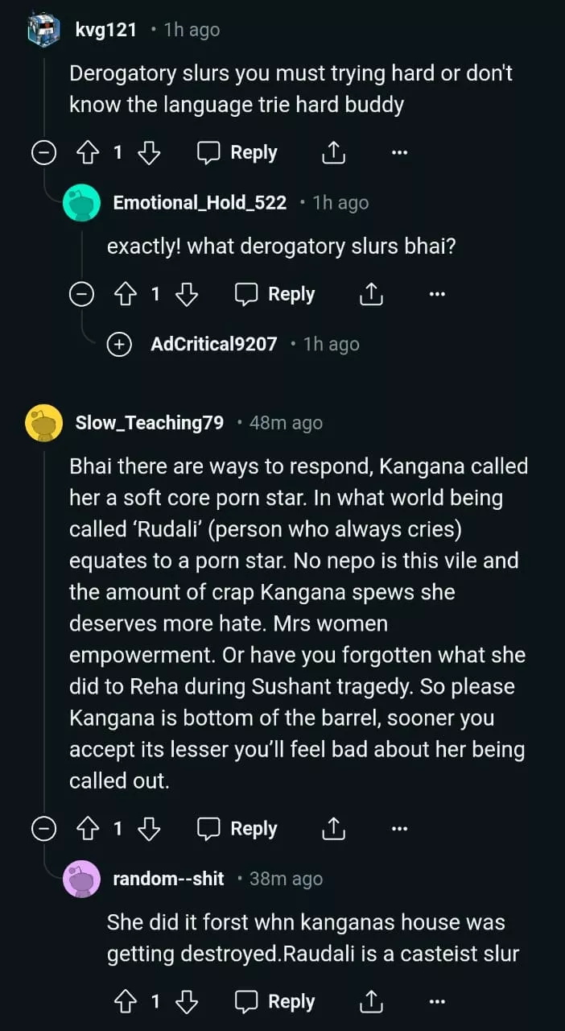Downvote kvg121's comment

point(149,153)
